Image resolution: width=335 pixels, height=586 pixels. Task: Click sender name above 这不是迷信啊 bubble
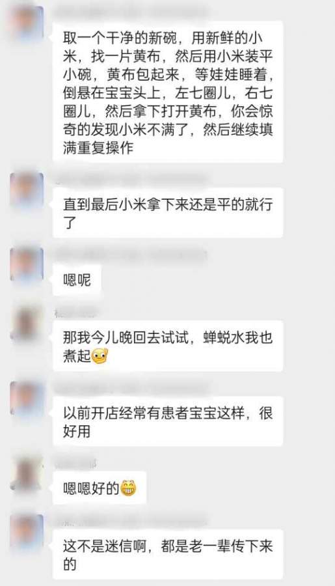130,520
